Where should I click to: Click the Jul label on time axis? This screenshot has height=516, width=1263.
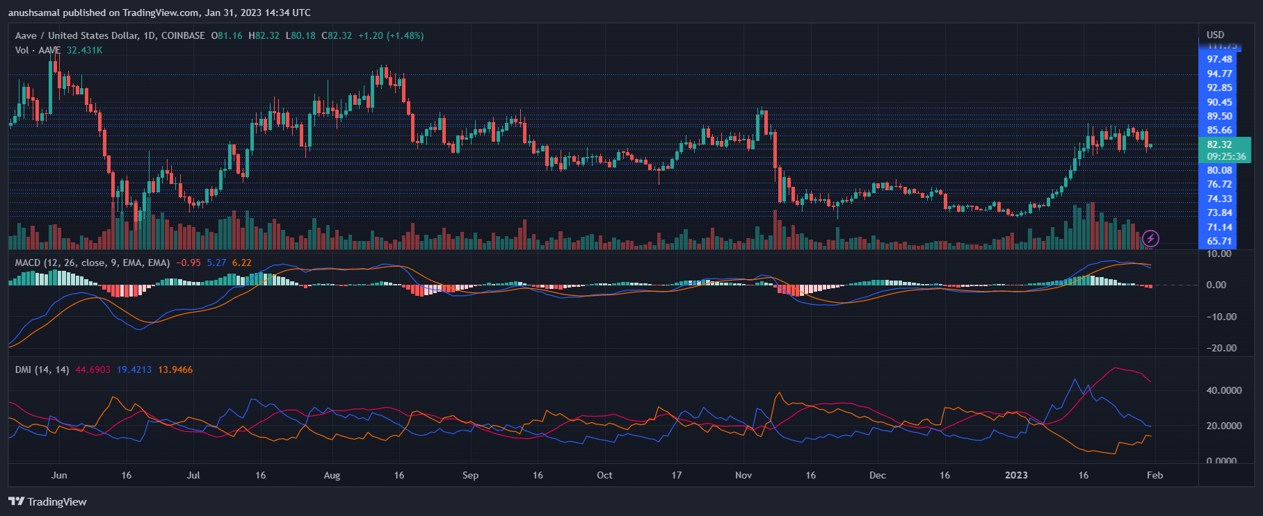[193, 475]
